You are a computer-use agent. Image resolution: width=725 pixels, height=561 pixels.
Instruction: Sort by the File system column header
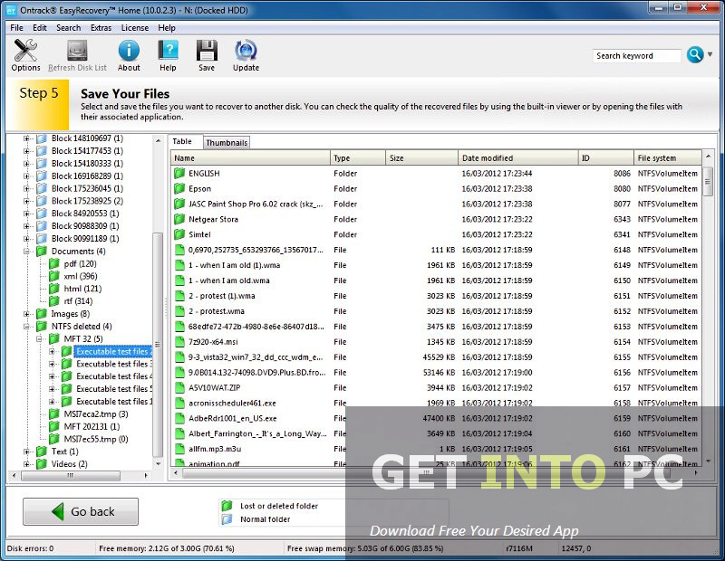tap(668, 158)
